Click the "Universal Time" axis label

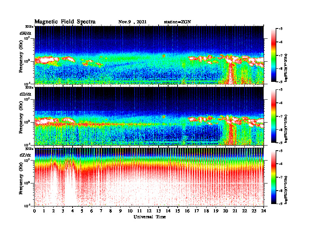tap(149, 217)
